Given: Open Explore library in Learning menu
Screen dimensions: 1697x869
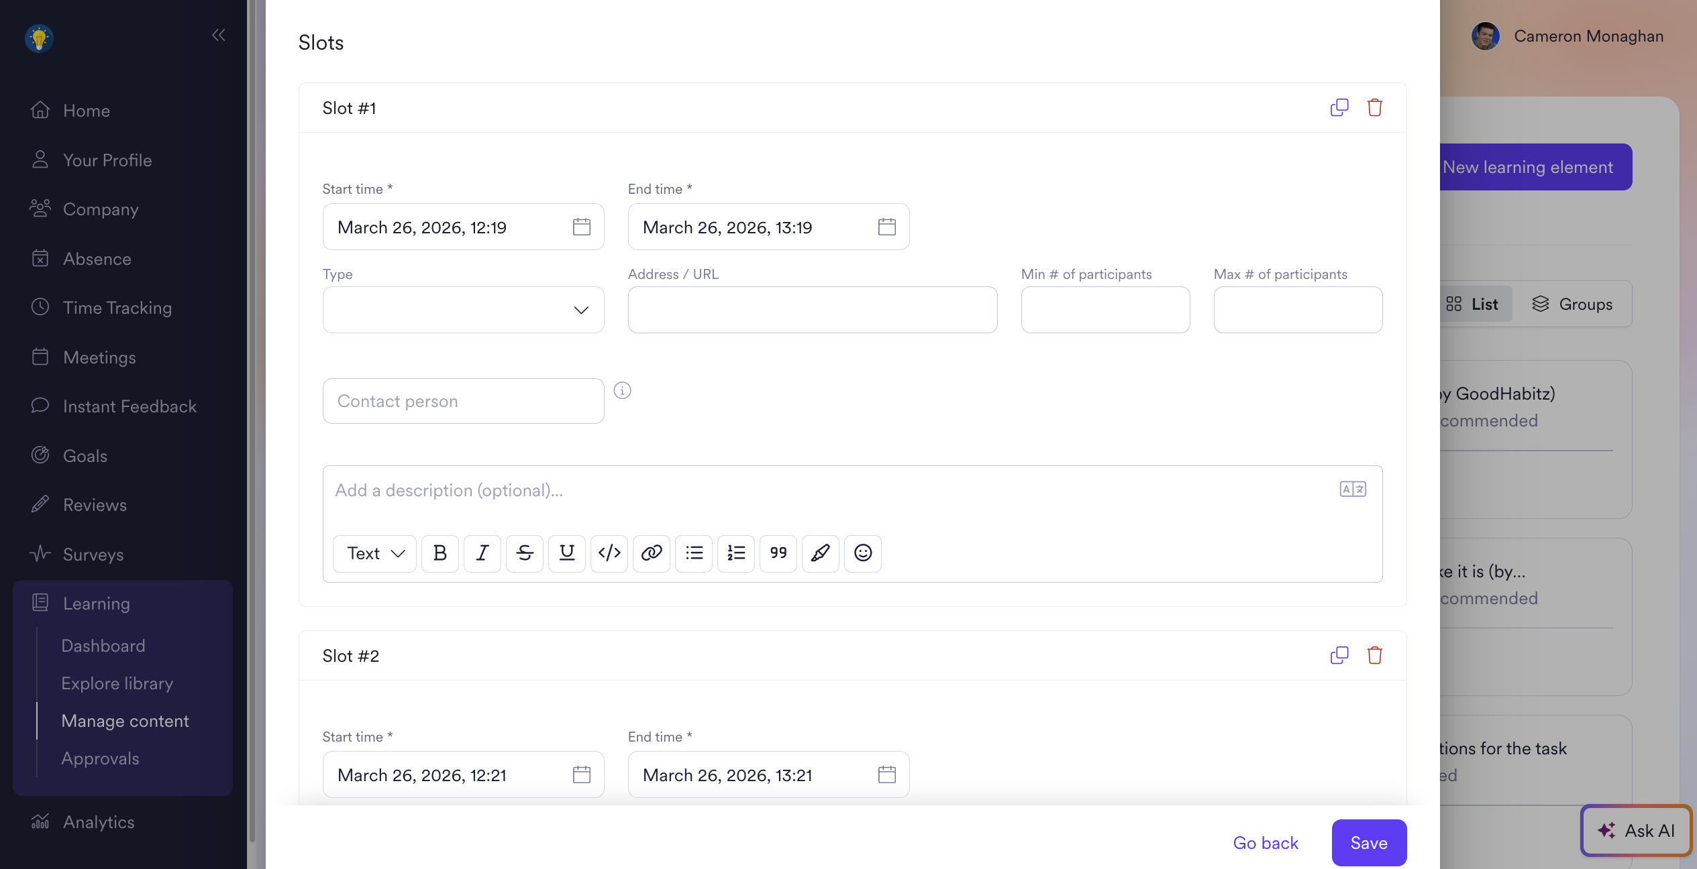Looking at the screenshot, I should pyautogui.click(x=117, y=683).
